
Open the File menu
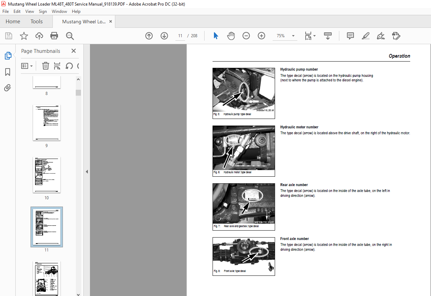(x=6, y=11)
